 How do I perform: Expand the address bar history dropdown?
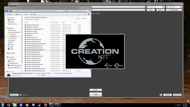click(63, 11)
